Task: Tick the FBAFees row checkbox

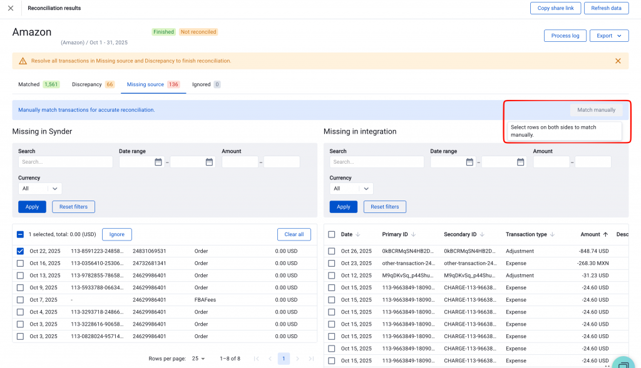Action: (x=20, y=300)
